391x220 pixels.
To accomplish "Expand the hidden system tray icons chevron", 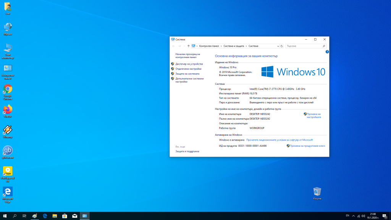I will click(354, 216).
